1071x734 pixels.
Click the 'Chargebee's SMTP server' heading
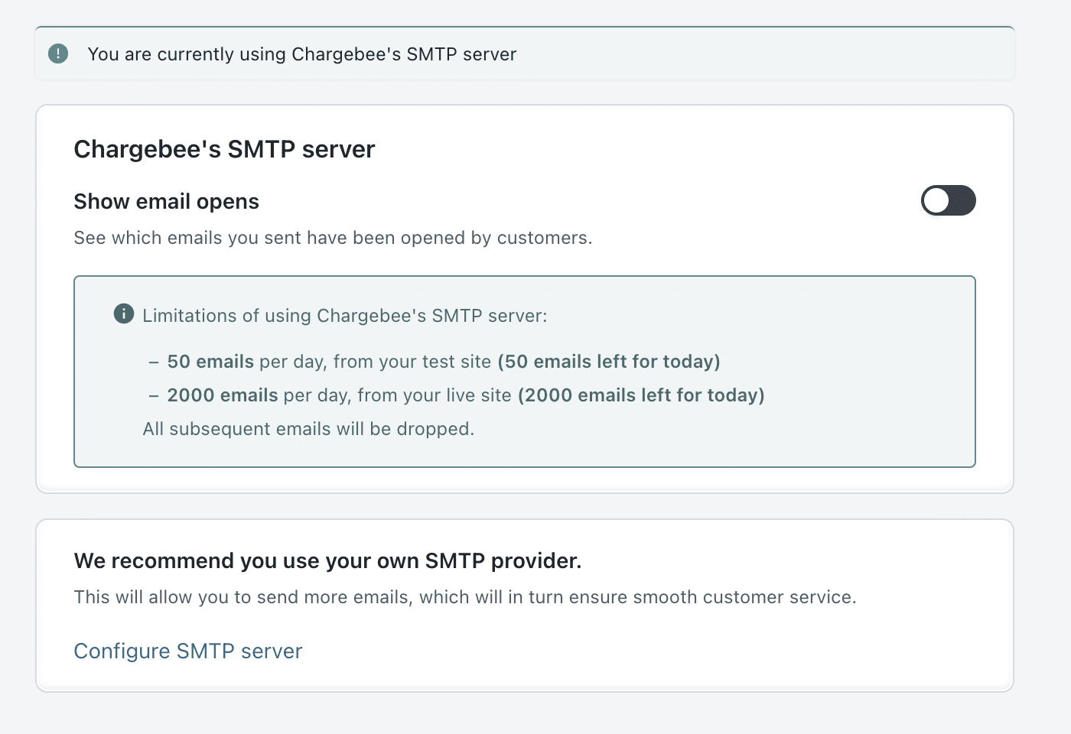(224, 148)
